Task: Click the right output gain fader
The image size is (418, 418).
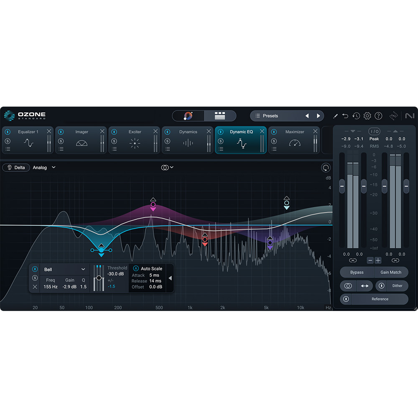Action: pyautogui.click(x=406, y=186)
